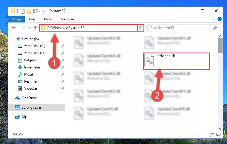Click pin icon next to Yerel Disk (D:)
This screenshot has width=227, height=144.
pos(63,53)
